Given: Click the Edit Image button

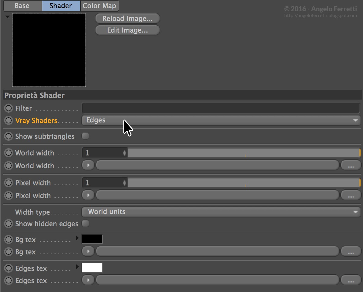Looking at the screenshot, I should (x=128, y=30).
